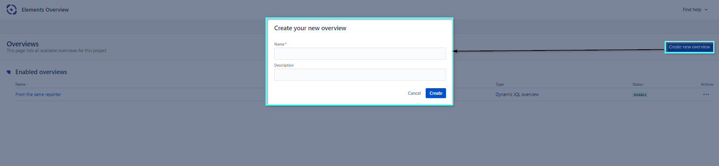Image resolution: width=719 pixels, height=166 pixels.
Task: Open the From the same reporter overview
Action: [x=38, y=95]
